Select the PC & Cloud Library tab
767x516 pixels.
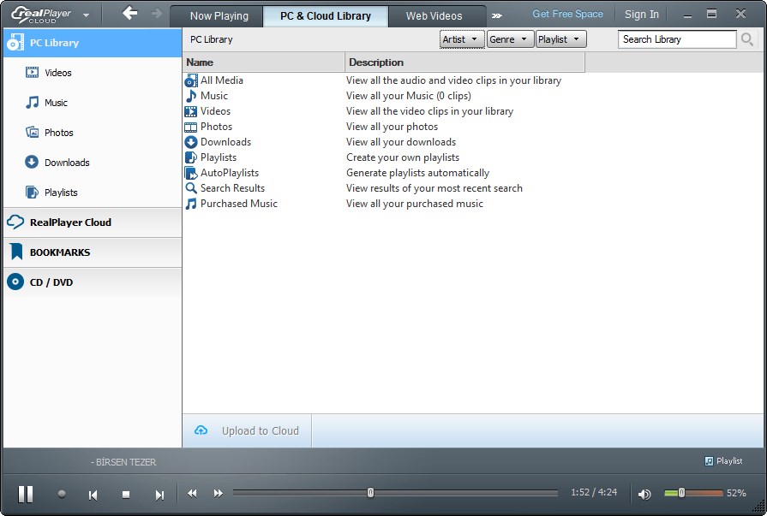point(326,16)
